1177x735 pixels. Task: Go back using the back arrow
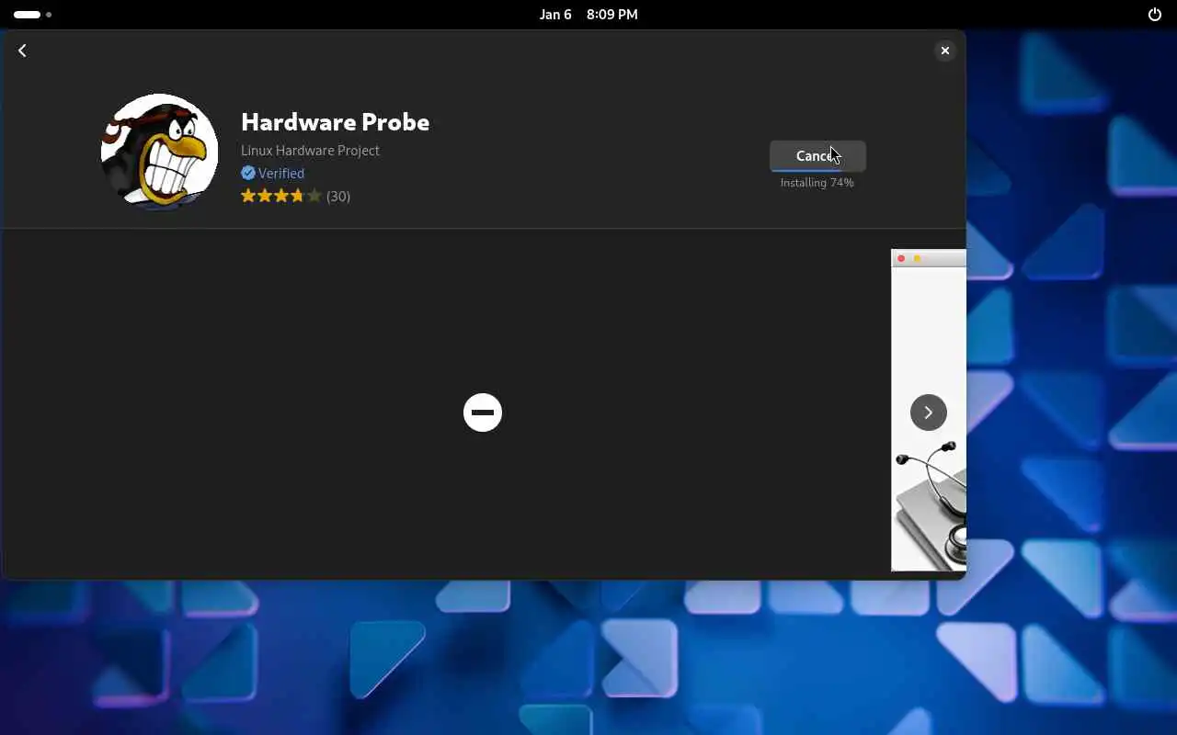coord(22,51)
